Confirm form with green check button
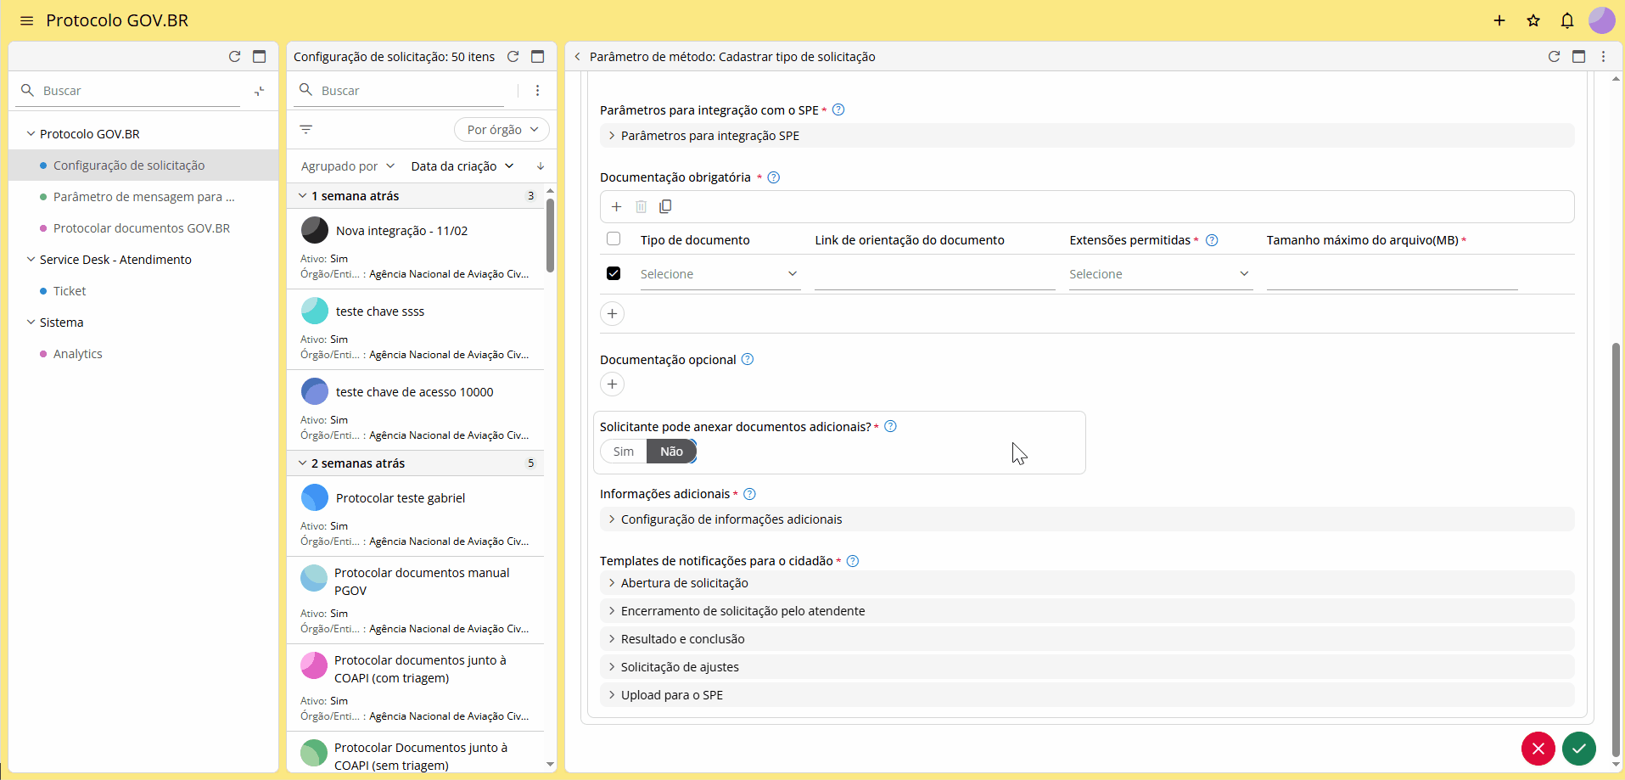Image resolution: width=1625 pixels, height=780 pixels. click(1579, 749)
